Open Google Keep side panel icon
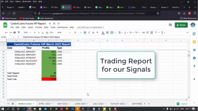Viewport: 198px width, 111px height. (194, 42)
